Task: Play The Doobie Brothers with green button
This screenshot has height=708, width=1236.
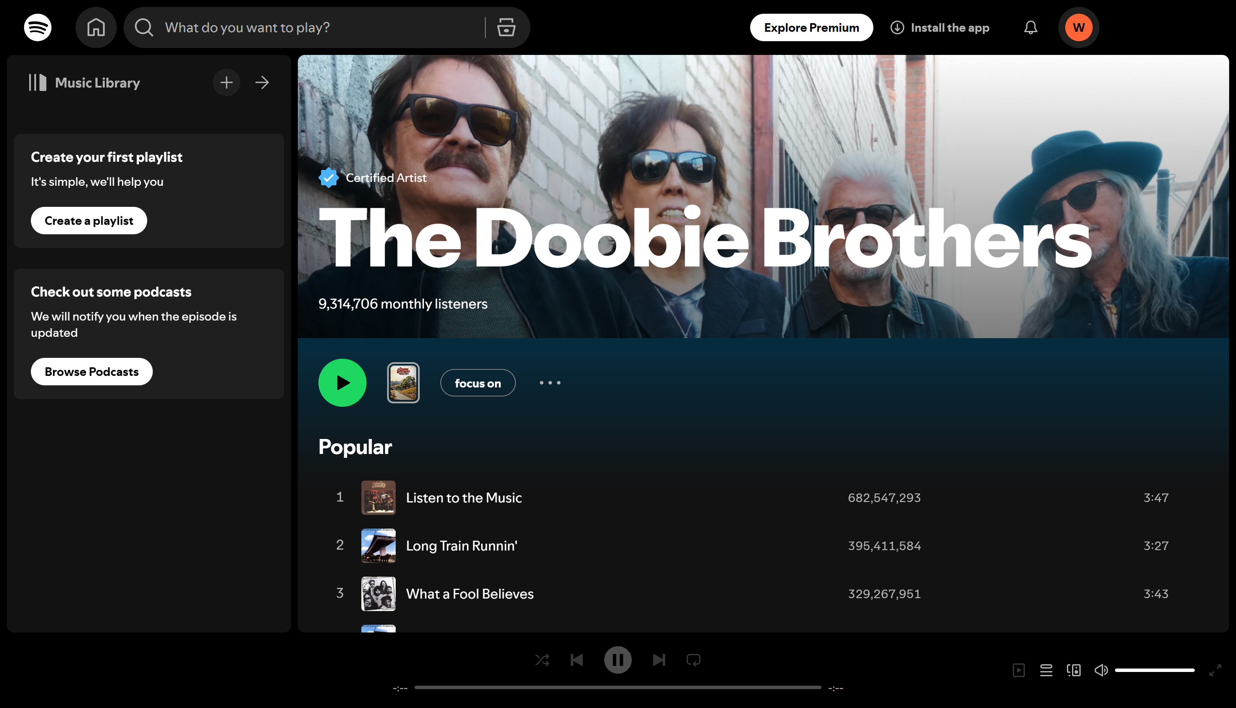Action: [342, 383]
